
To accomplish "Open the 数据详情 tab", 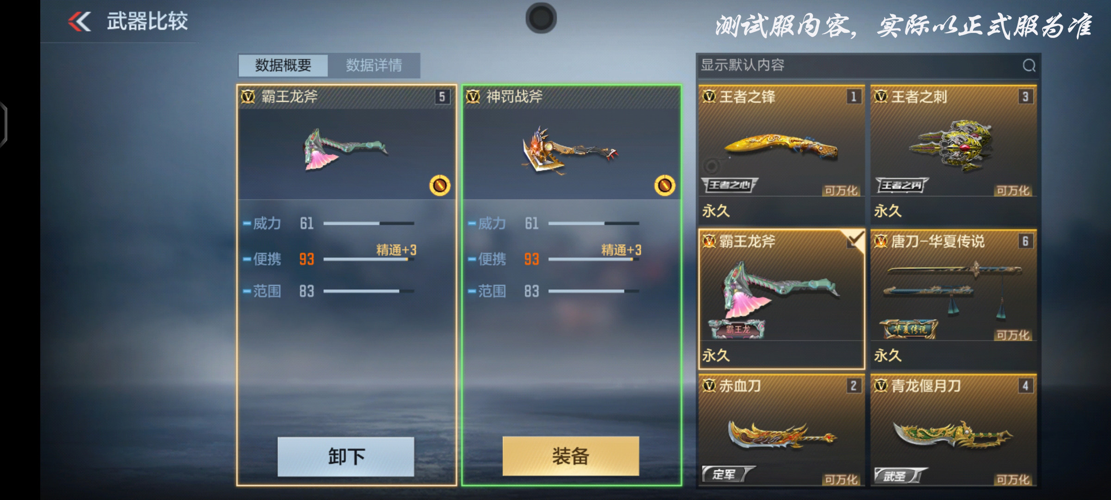I will click(374, 65).
